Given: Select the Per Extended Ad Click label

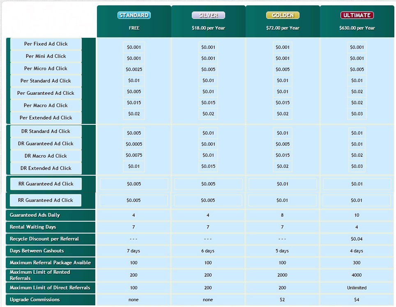Looking at the screenshot, I should (x=46, y=118).
